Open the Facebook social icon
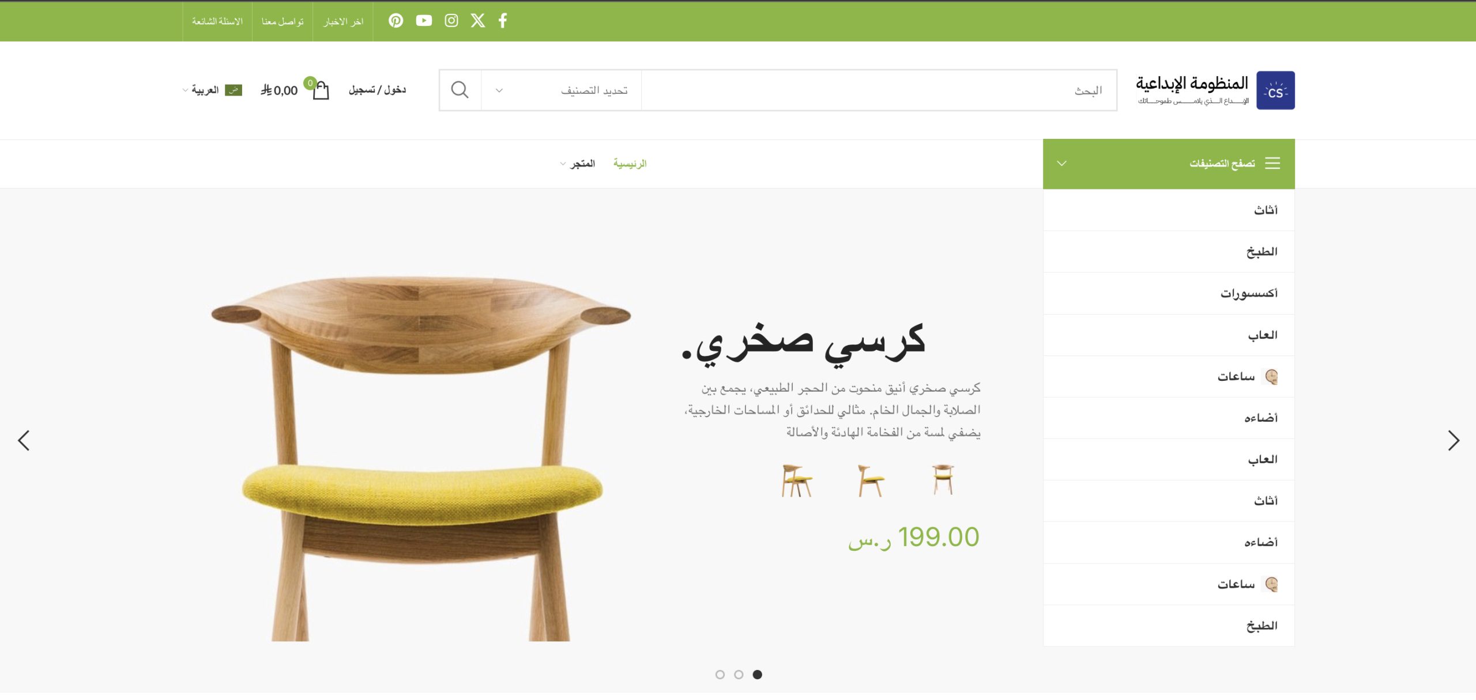Viewport: 1476px width, 700px height. (x=503, y=21)
